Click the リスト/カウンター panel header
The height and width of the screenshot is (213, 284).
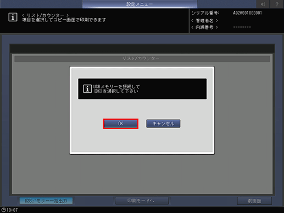point(142,59)
